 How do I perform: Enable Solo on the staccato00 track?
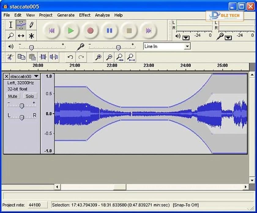point(30,96)
